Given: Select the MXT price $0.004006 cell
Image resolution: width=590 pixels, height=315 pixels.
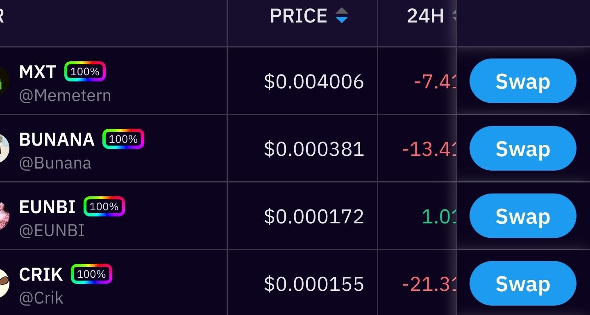Looking at the screenshot, I should pyautogui.click(x=314, y=81).
